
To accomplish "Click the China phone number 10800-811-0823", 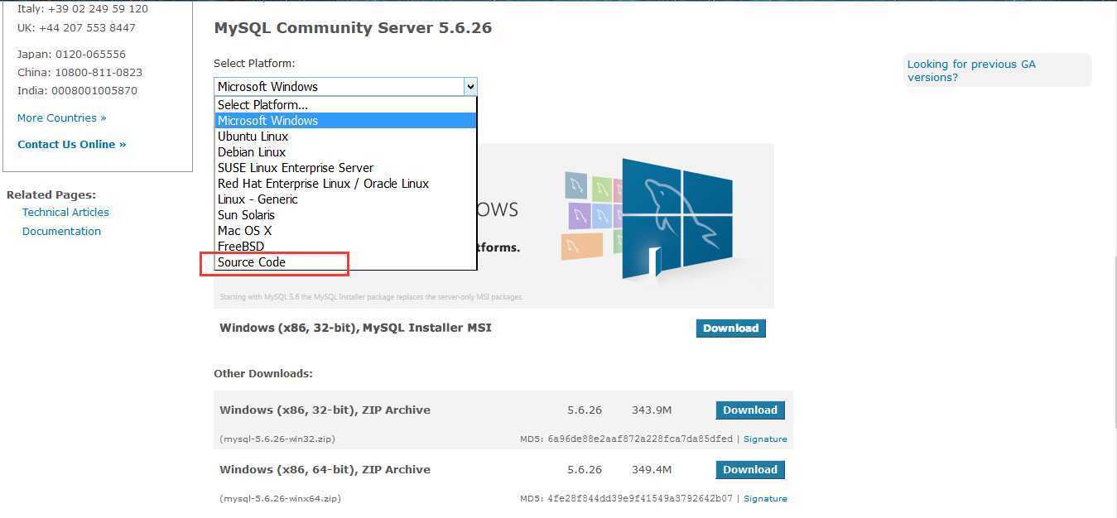I will tap(99, 73).
